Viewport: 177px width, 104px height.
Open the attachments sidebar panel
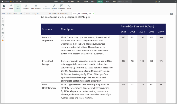pos(2,29)
